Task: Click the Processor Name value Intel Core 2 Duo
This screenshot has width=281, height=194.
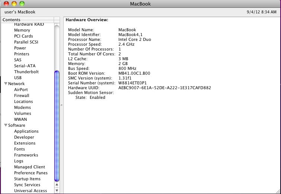Action: [135, 39]
